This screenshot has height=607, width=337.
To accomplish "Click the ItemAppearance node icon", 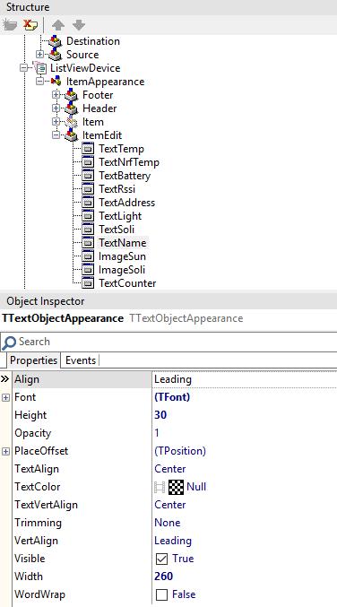I will click(56, 82).
